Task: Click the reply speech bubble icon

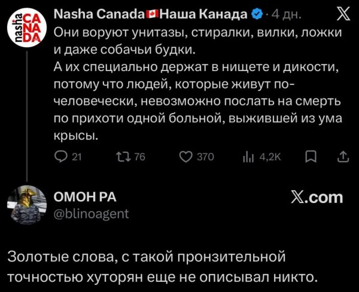Action: [61, 156]
